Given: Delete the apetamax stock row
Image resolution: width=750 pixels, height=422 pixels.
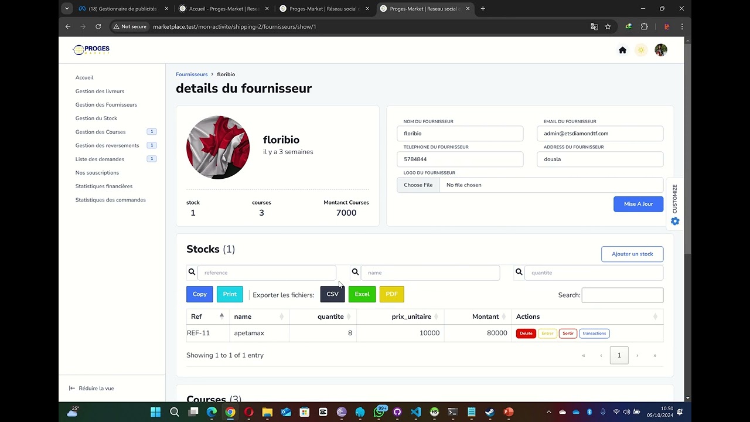Looking at the screenshot, I should tap(526, 333).
